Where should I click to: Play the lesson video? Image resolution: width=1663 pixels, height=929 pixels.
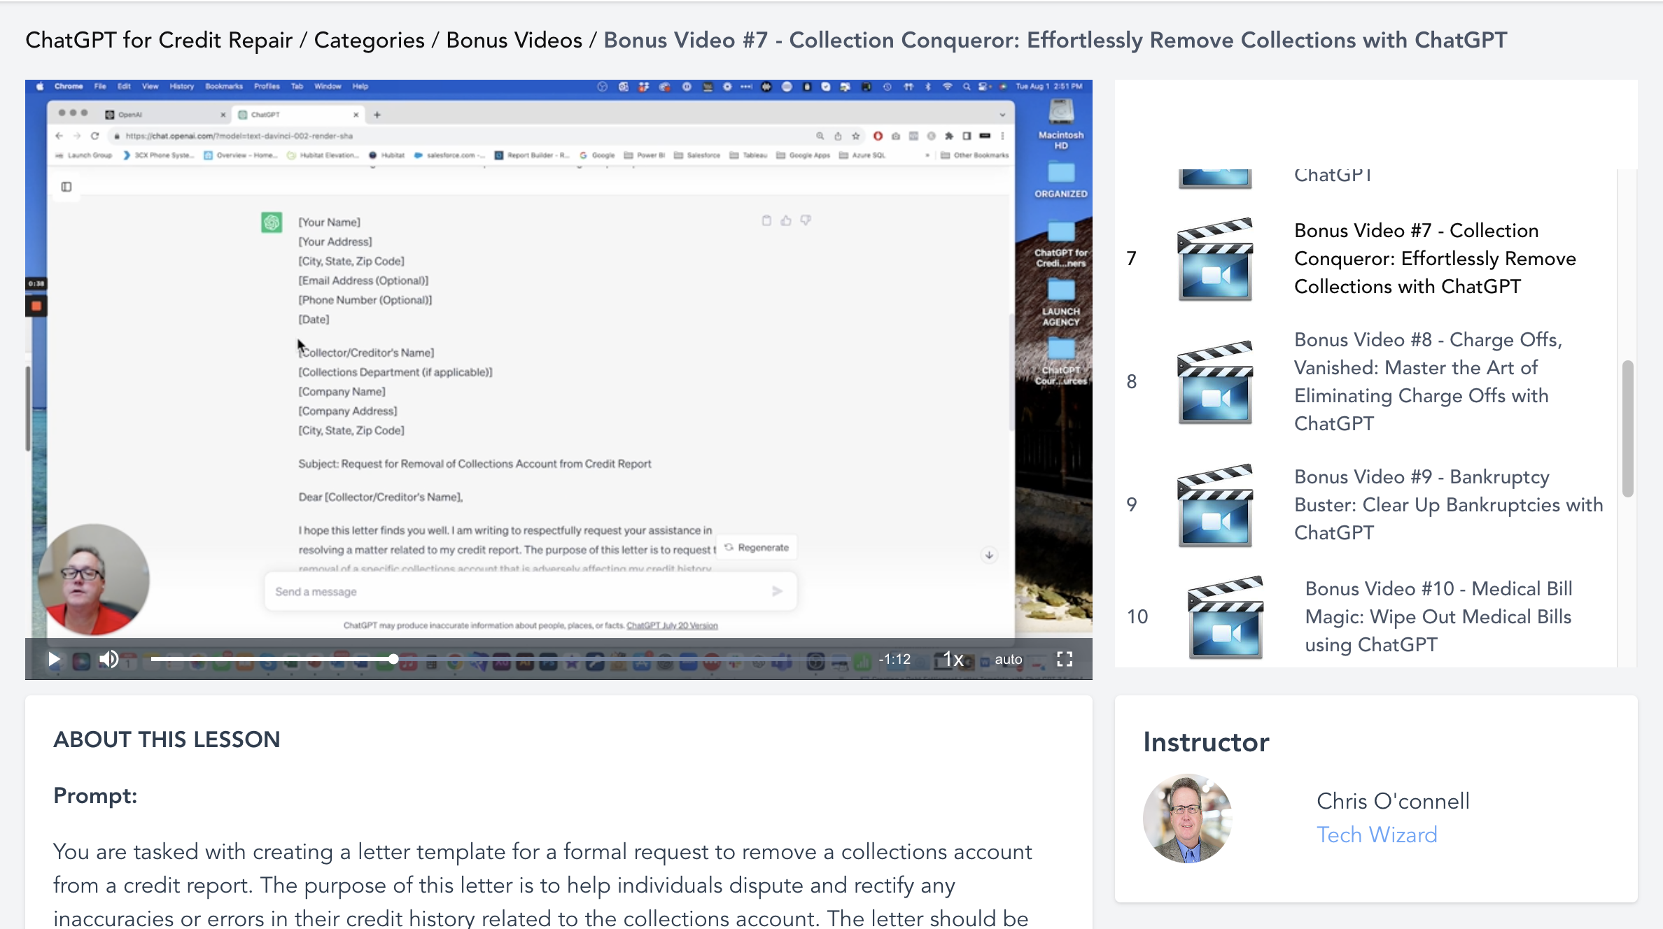pos(54,659)
